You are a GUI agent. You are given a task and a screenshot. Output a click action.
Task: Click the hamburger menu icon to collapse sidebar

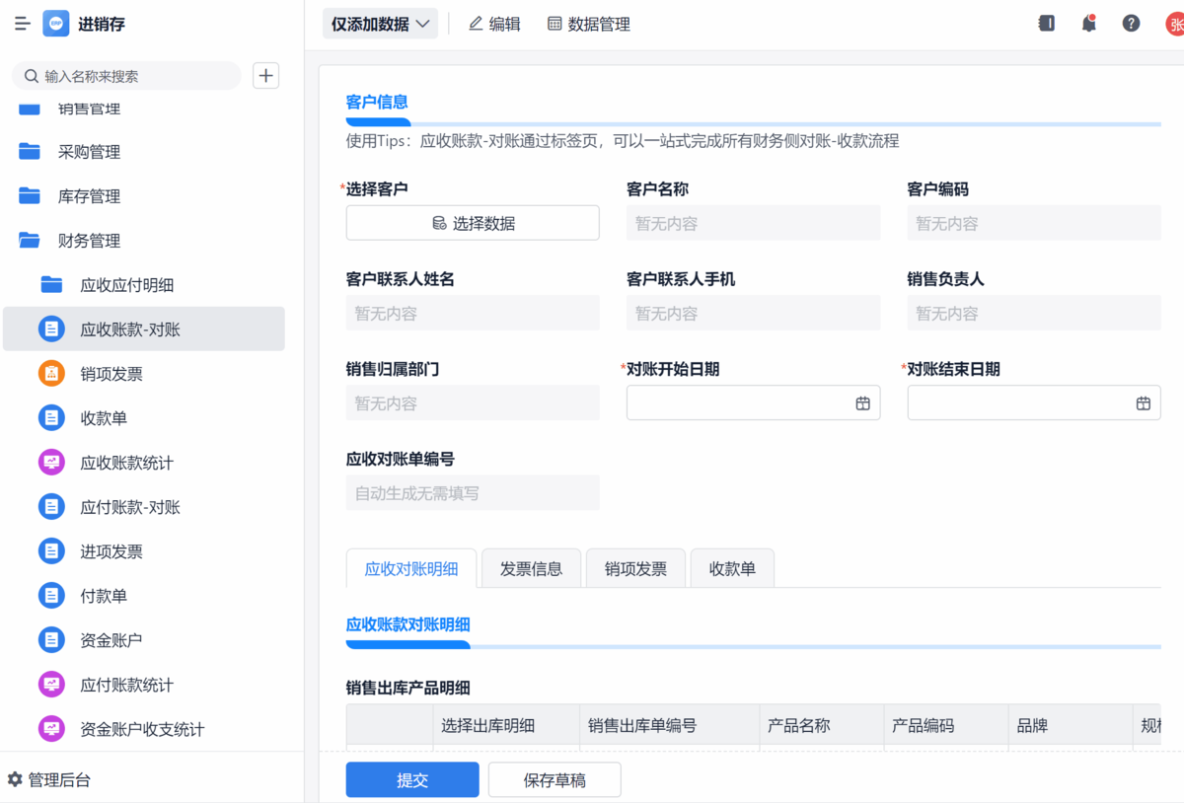point(23,25)
